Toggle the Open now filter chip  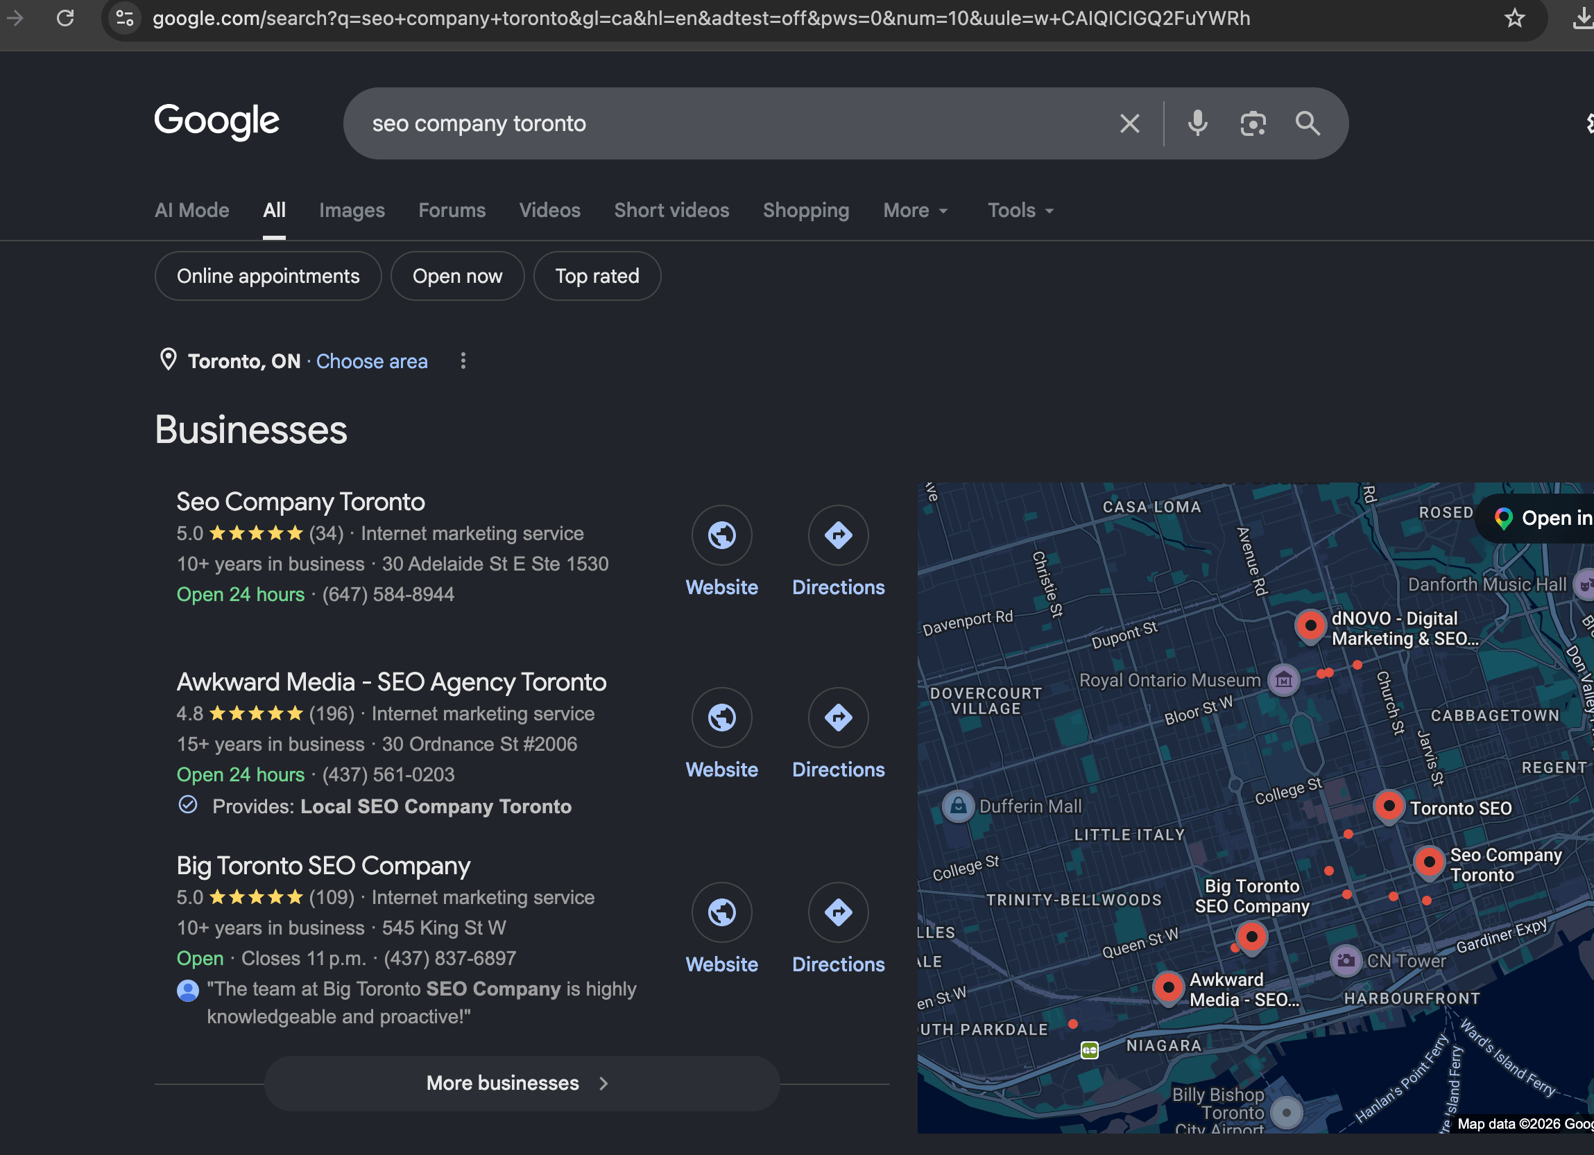tap(458, 276)
